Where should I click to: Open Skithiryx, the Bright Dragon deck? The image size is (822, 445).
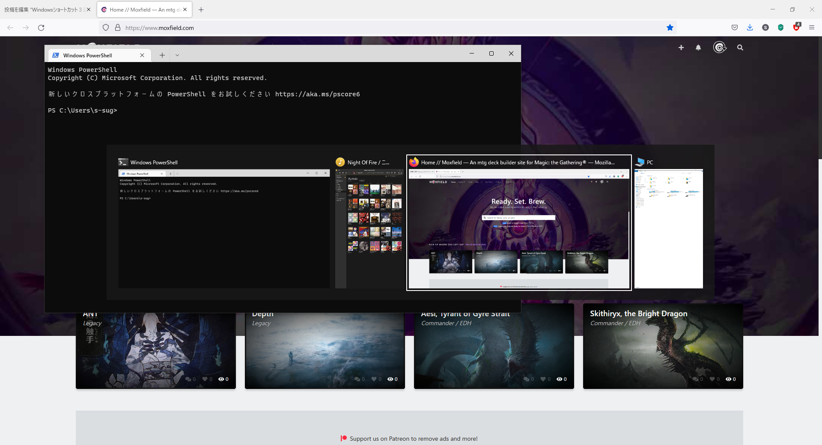(663, 347)
